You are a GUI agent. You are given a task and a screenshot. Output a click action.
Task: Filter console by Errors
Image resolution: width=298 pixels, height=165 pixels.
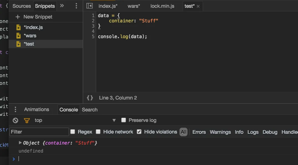[199, 132]
